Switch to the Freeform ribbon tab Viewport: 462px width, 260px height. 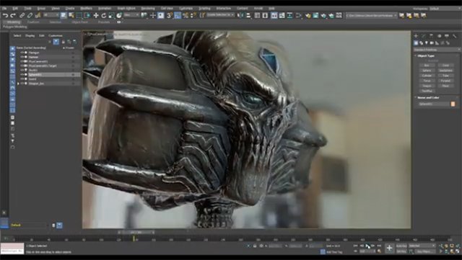(33, 22)
